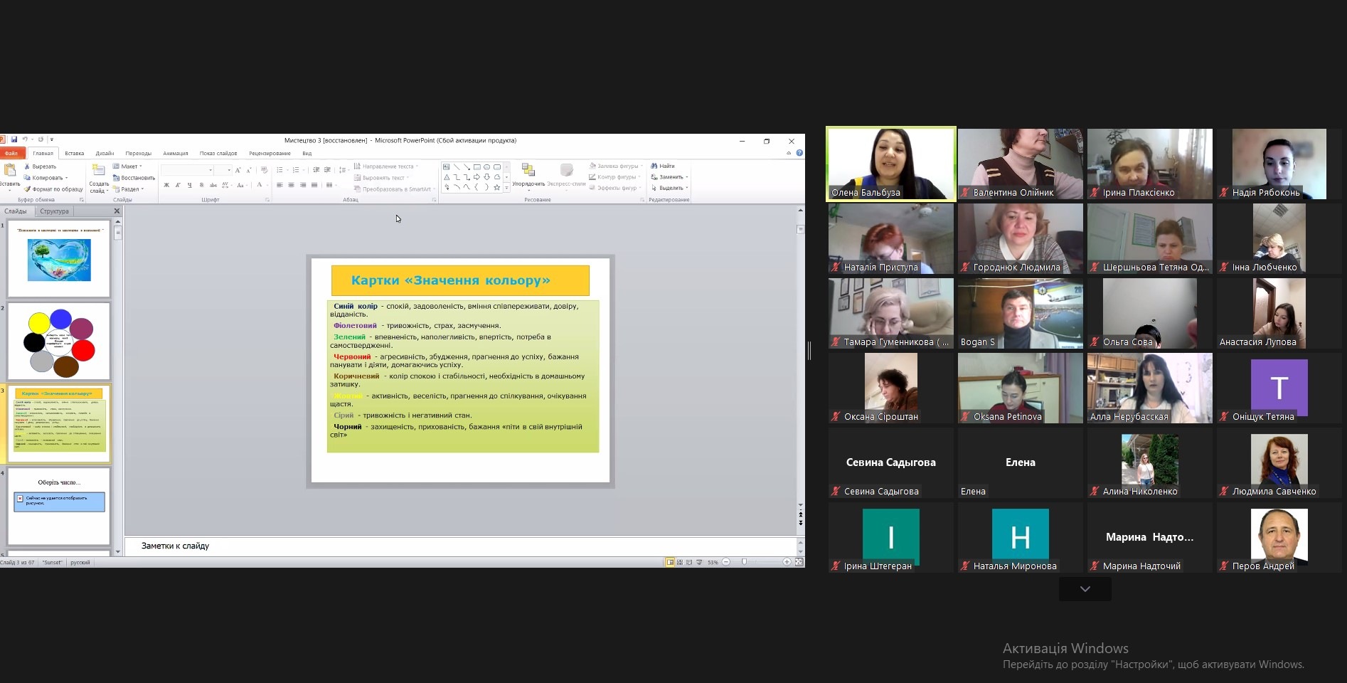Click the Arrange (Упорядочить) icon

pos(528,174)
